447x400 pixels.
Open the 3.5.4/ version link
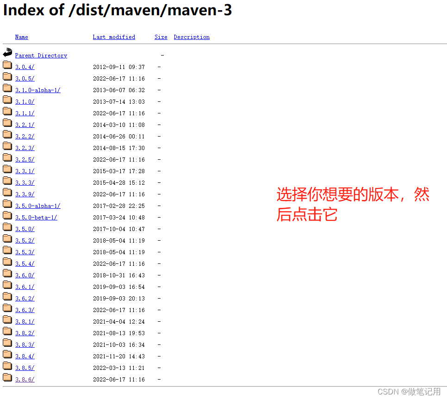tap(25, 263)
